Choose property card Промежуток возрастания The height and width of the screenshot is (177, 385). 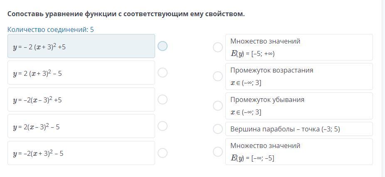click(299, 76)
